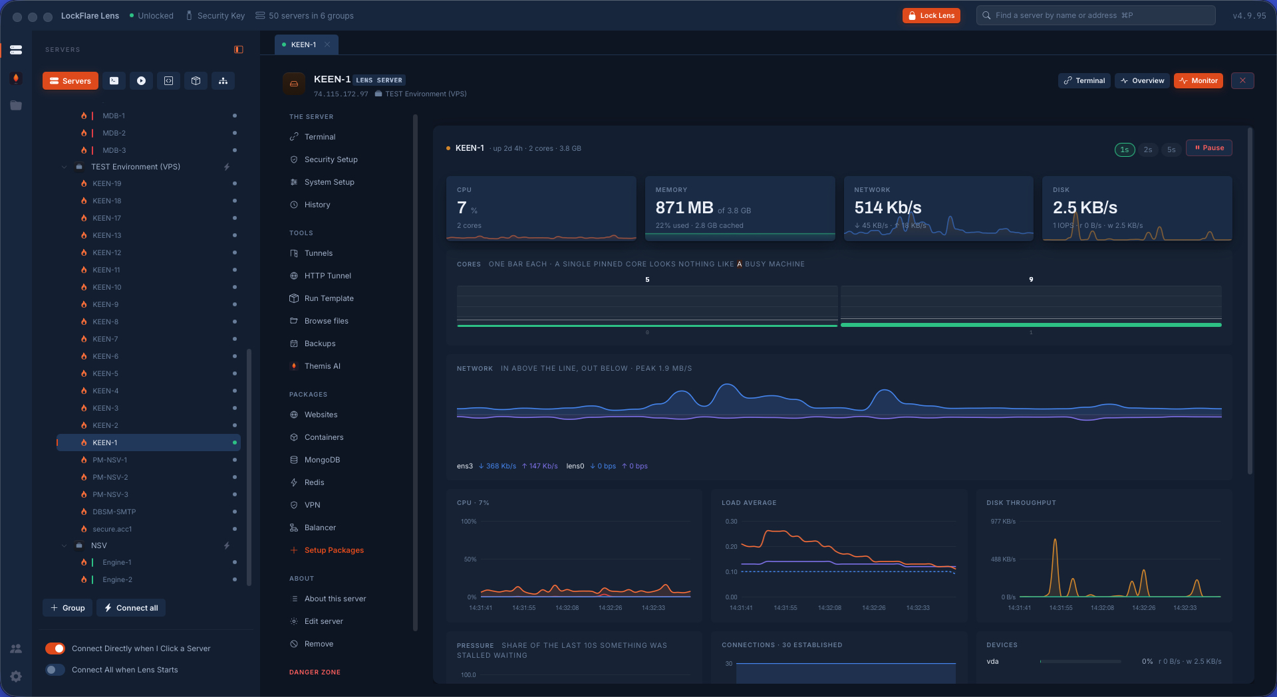The image size is (1277, 697).
Task: Select server PM-NSV-2 in list
Action: click(148, 477)
